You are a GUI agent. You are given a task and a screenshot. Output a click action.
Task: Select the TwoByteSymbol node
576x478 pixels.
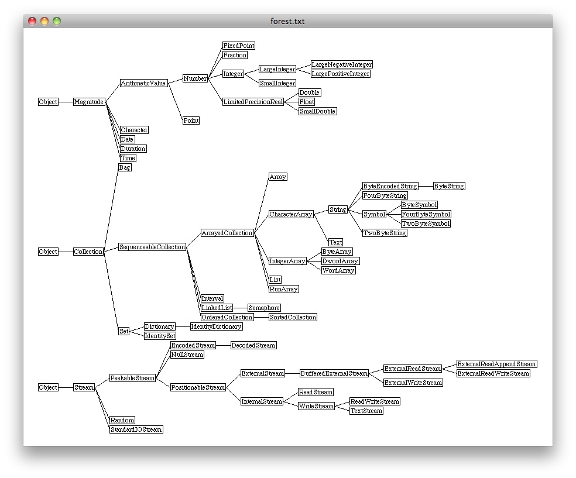tap(426, 223)
